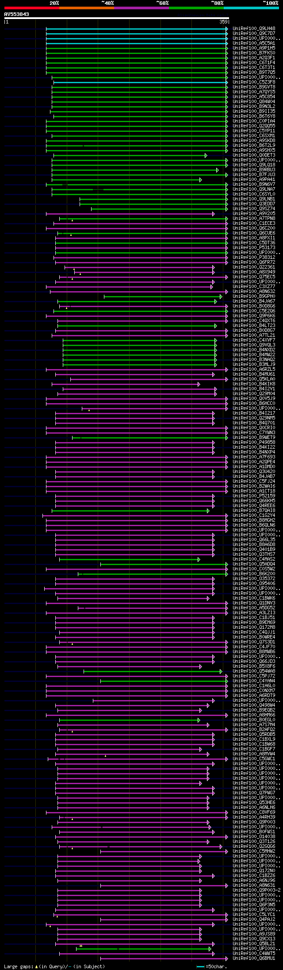The height and width of the screenshot is (970, 283).
Task: Click the purple arrowhead ending the UniRef100_A9V205 bar
Action: tap(214, 214)
